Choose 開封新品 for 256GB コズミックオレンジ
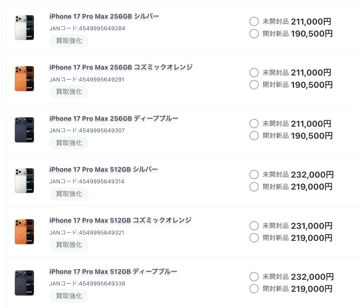358x308 pixels. tap(254, 85)
